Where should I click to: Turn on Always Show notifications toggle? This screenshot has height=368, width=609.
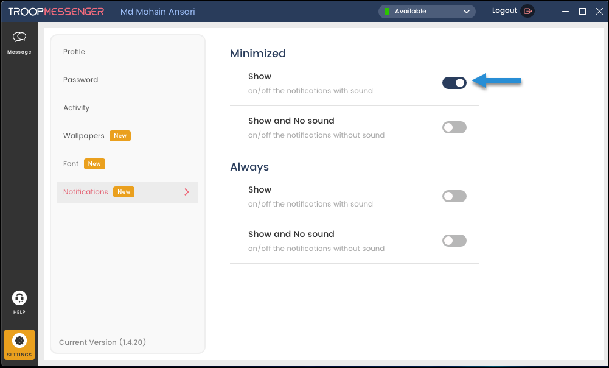coord(454,196)
